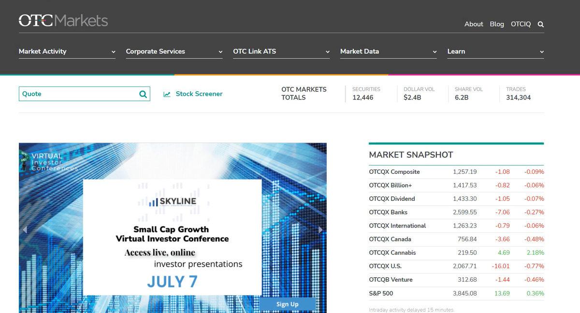Open OTCQB Venture index
Image resolution: width=580 pixels, height=313 pixels.
(x=391, y=280)
